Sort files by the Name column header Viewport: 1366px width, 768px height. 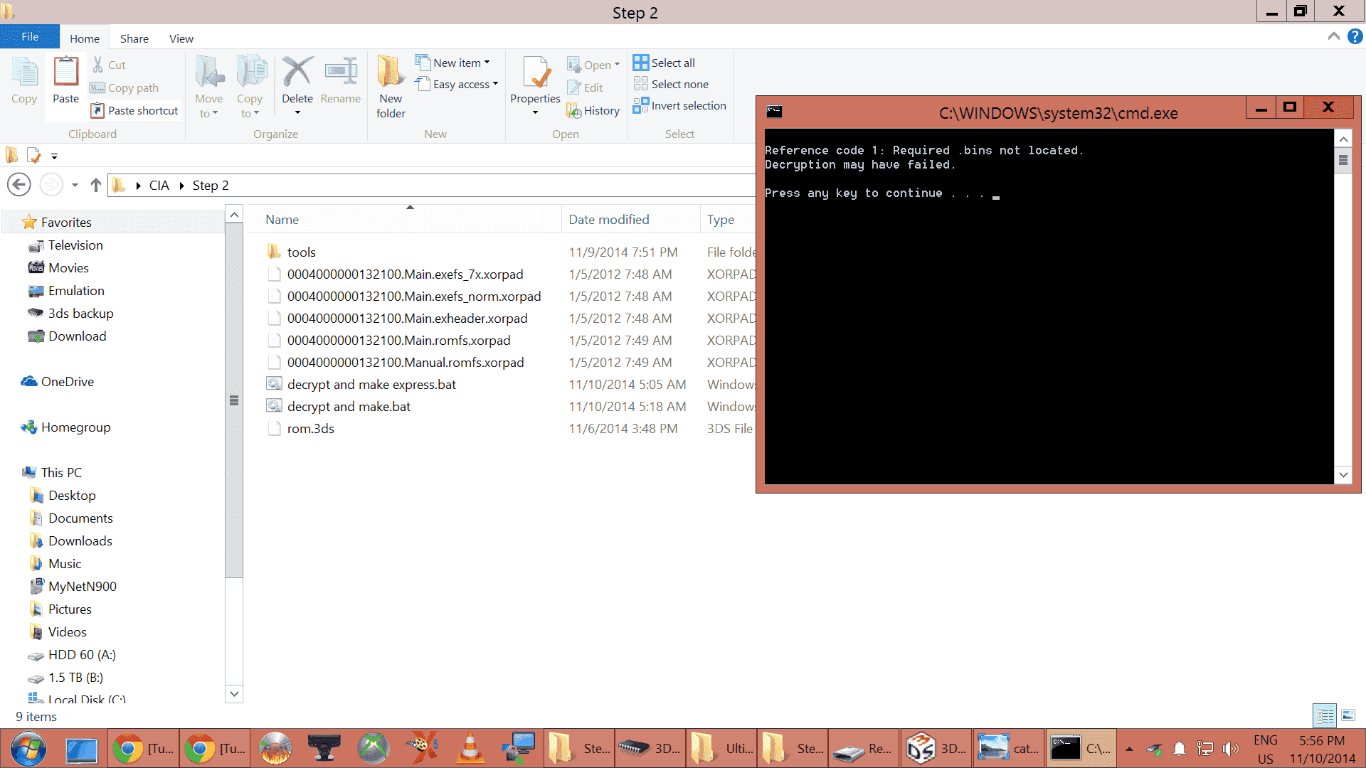404,220
